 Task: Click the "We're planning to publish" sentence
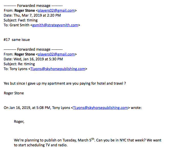[87, 140]
